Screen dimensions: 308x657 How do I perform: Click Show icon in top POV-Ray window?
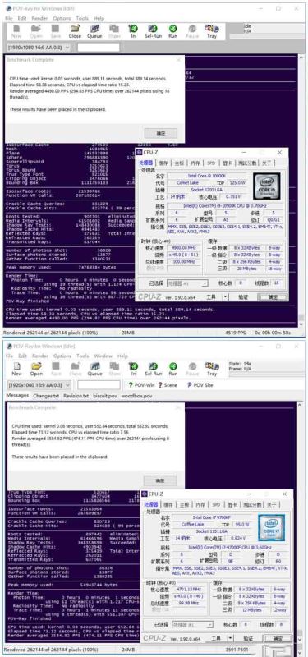(x=114, y=31)
